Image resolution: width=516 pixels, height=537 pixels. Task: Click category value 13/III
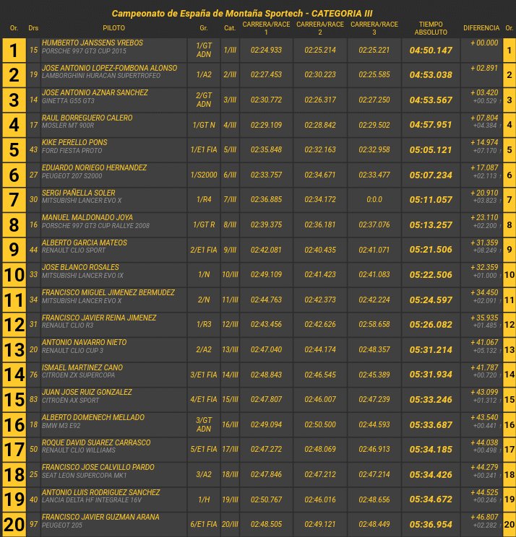click(230, 349)
